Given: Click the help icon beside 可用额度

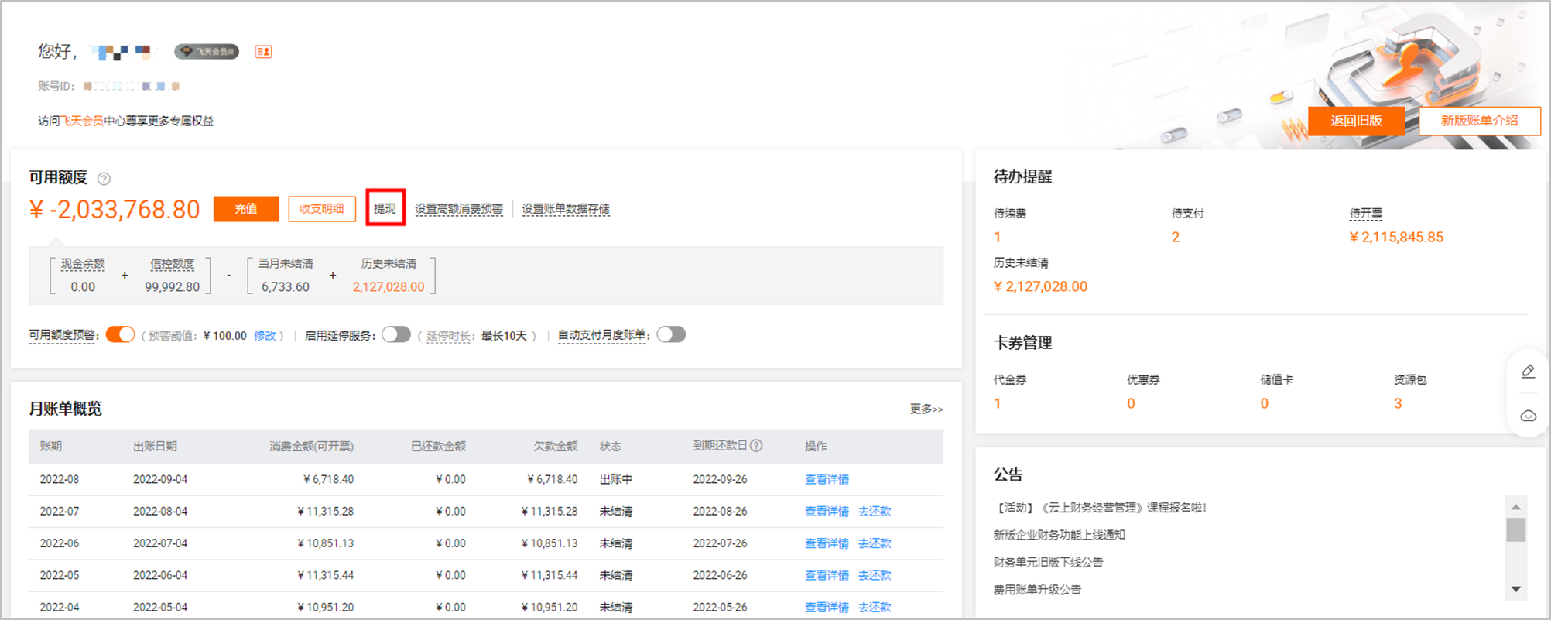Looking at the screenshot, I should coord(104,179).
